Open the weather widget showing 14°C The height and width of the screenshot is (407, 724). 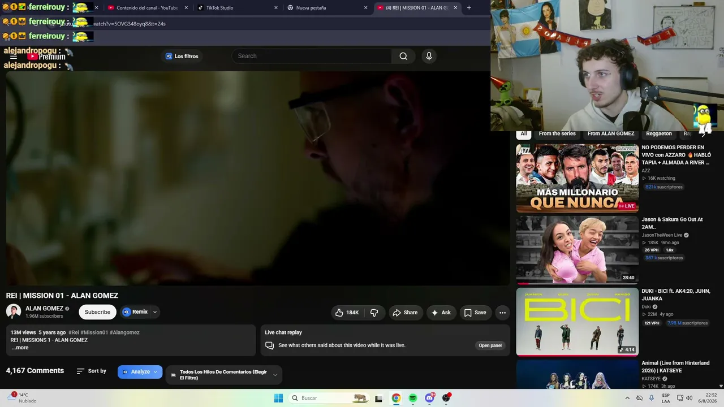click(x=23, y=398)
